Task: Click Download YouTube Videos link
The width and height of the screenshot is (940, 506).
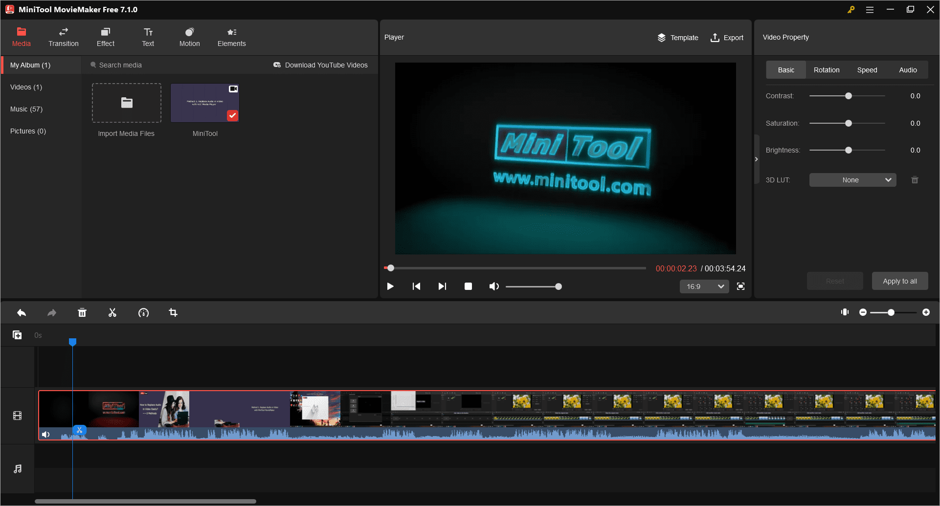Action: [x=320, y=65]
